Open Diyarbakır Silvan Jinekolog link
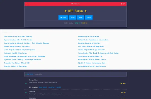Image resolution: width=151 pixels, height=99 pixels. (22, 60)
